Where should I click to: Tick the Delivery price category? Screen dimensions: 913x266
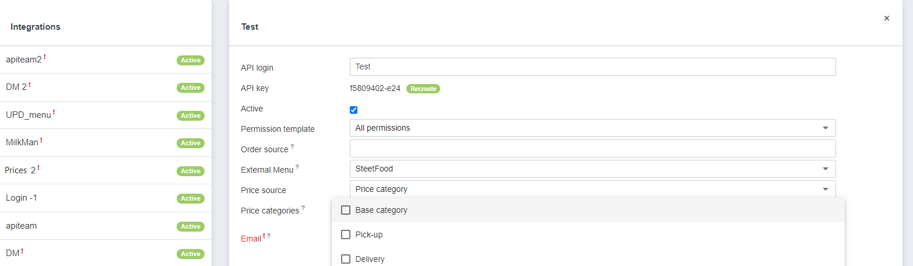pyautogui.click(x=346, y=259)
